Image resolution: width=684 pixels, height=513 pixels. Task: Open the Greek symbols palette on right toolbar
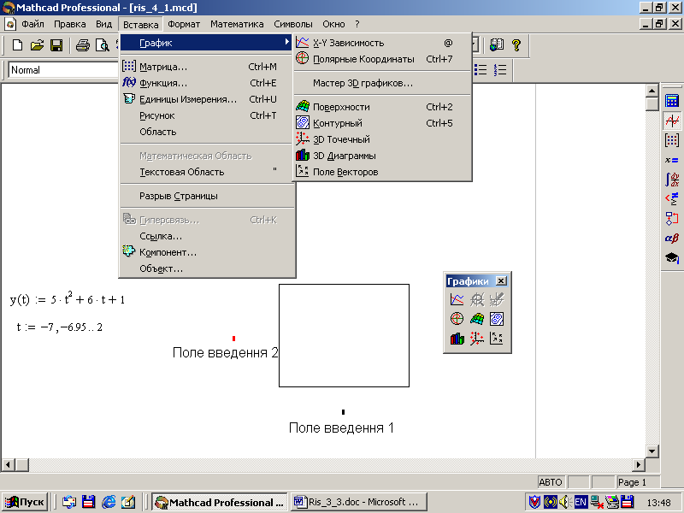(672, 239)
